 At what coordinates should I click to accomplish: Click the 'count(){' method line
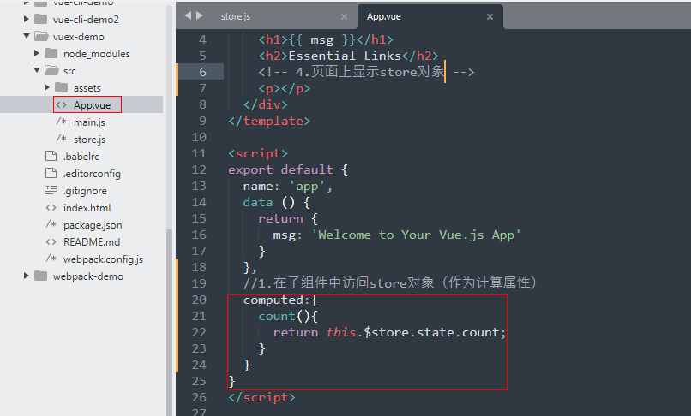pyautogui.click(x=288, y=316)
